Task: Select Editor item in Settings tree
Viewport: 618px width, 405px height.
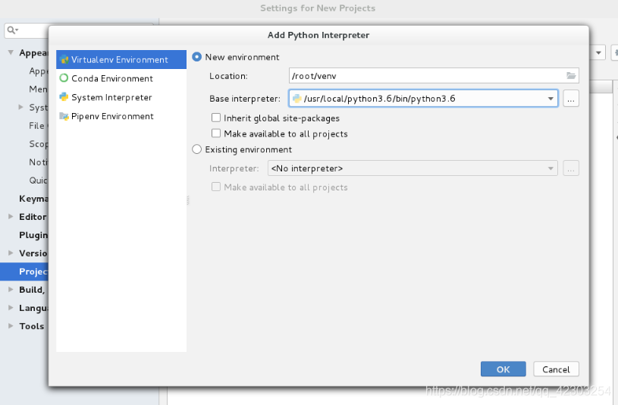Action: [x=33, y=217]
